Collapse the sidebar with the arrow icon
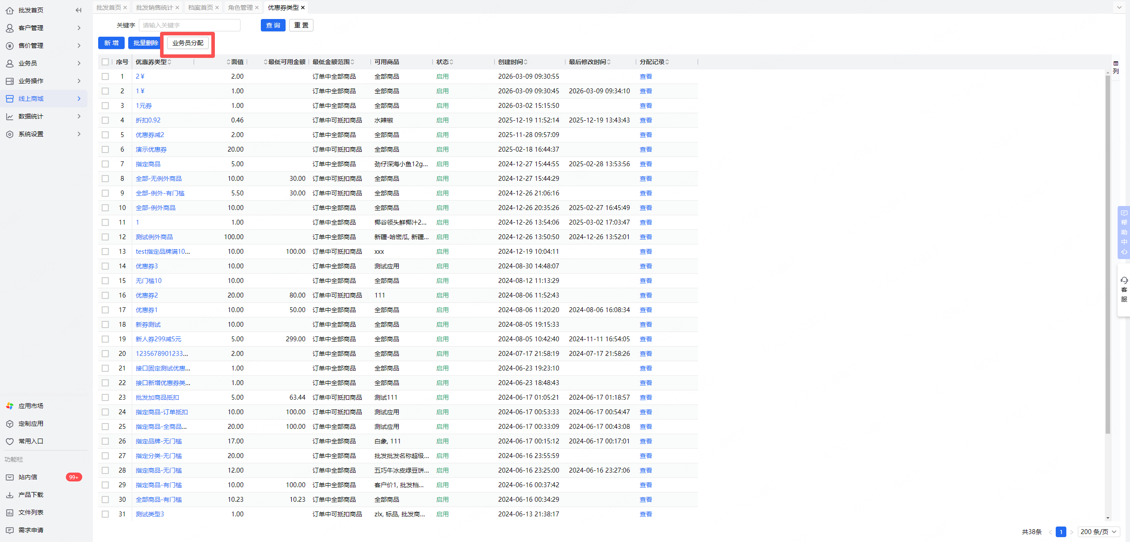The image size is (1130, 542). coord(79,10)
